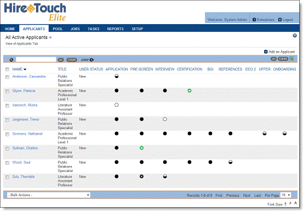The width and height of the screenshot is (303, 211).
Task: Open the Per Page dropdown
Action: [286, 195]
